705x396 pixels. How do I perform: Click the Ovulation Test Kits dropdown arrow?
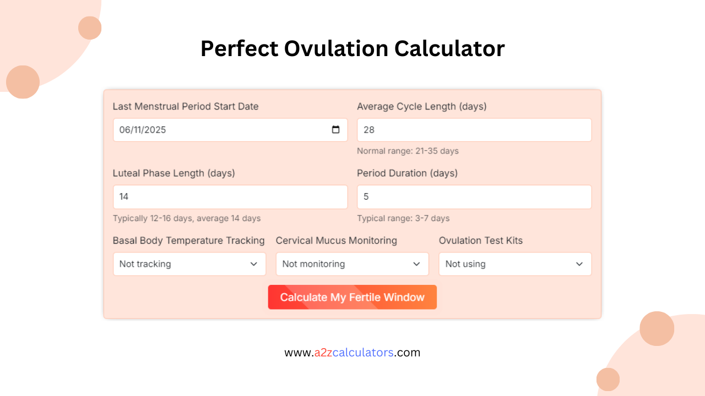(579, 264)
